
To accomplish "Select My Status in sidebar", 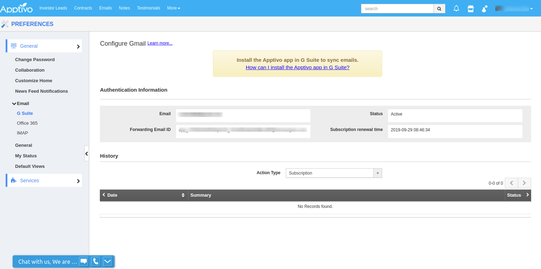I will pyautogui.click(x=26, y=156).
